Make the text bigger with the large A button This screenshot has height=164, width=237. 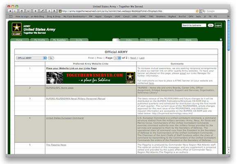(54, 11)
